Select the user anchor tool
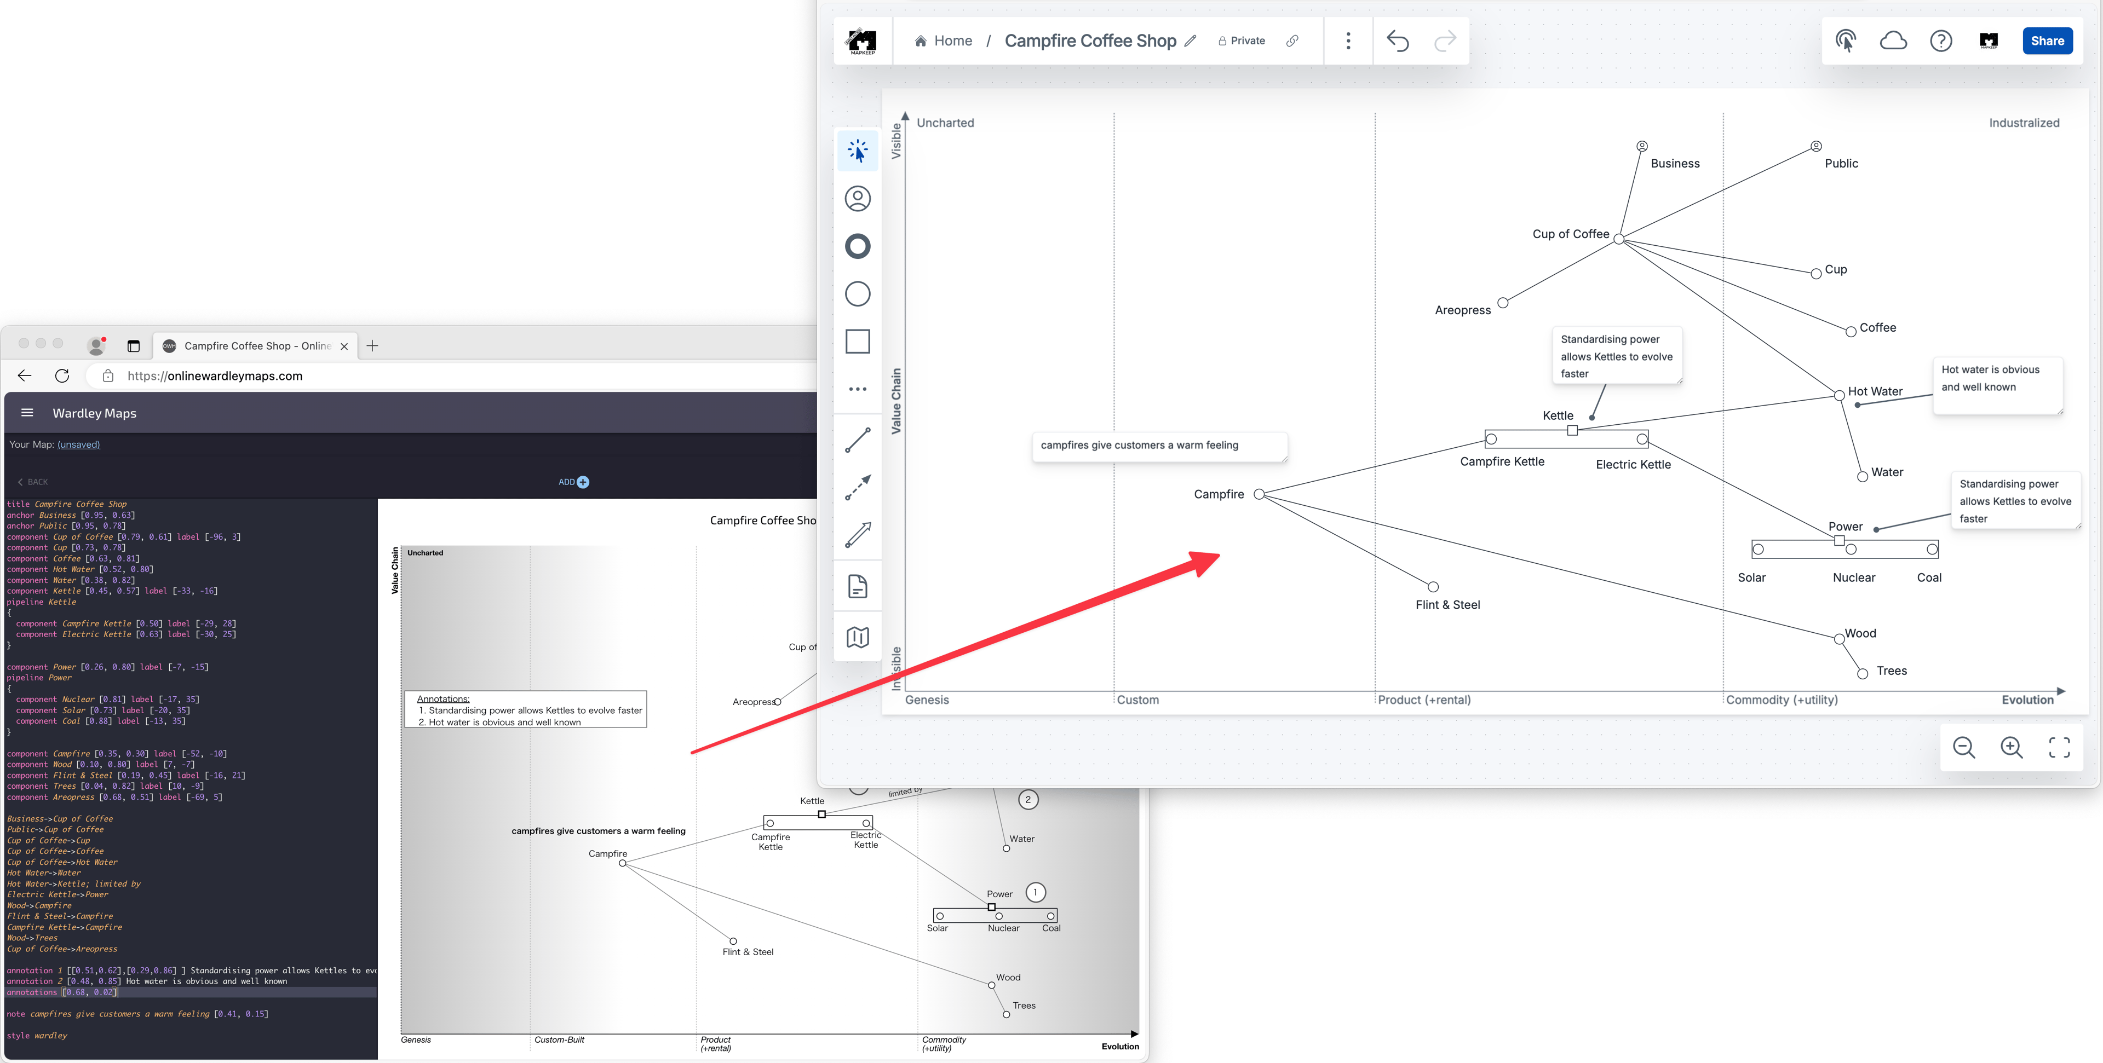 pos(857,199)
